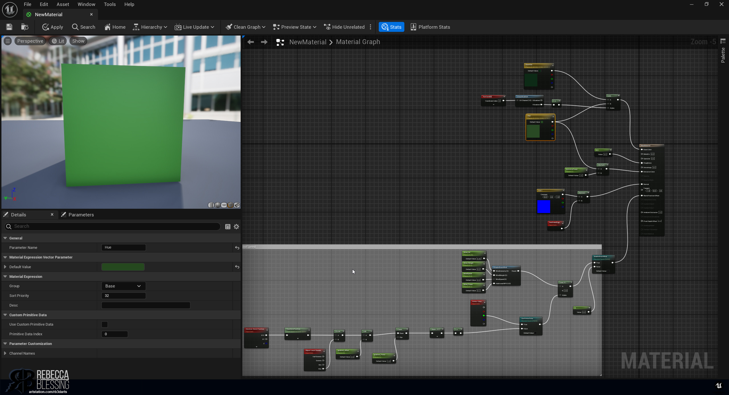Toggle Platform Stats
Screen dimensions: 729x395
430,27
